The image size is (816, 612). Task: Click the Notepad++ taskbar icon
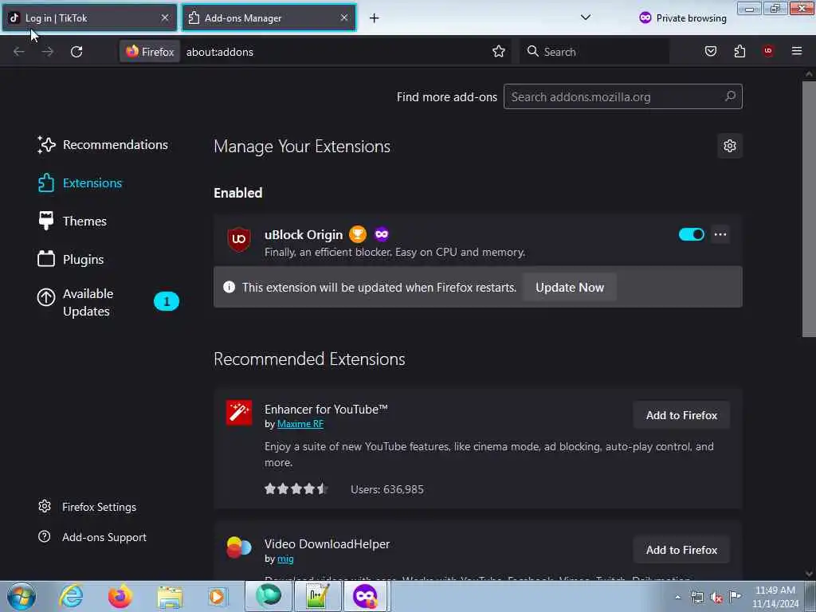coord(318,596)
